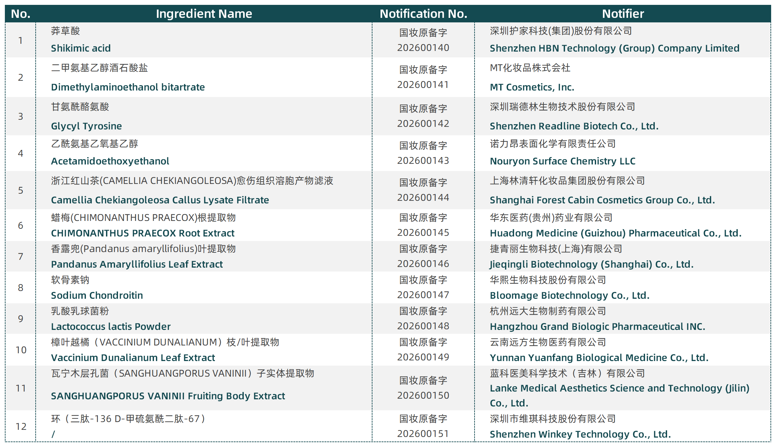Image resolution: width=776 pixels, height=447 pixels.
Task: Click the 'No.' column header
Action: (20, 14)
